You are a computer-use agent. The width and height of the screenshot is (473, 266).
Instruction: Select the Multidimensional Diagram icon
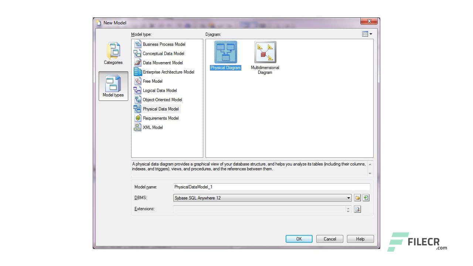click(x=265, y=52)
